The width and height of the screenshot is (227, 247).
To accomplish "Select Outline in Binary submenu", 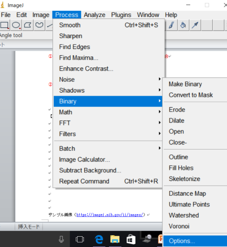I will [x=195, y=157].
